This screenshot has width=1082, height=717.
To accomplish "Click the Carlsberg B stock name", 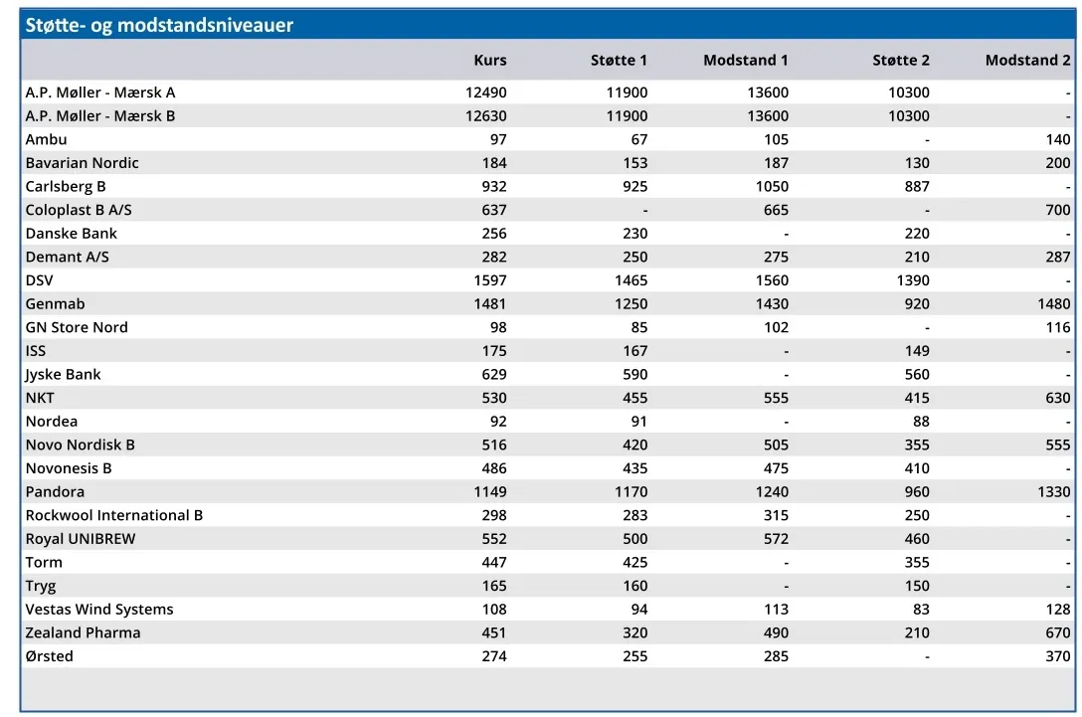I will 66,187.
